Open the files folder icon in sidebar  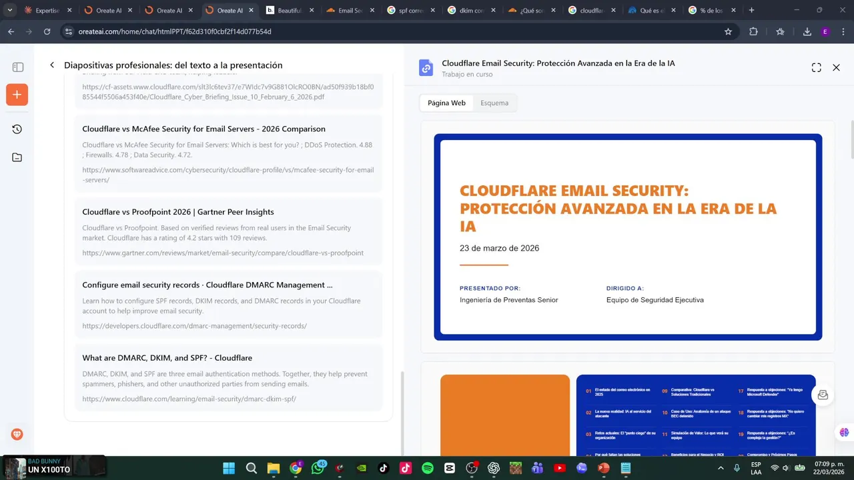pyautogui.click(x=17, y=157)
